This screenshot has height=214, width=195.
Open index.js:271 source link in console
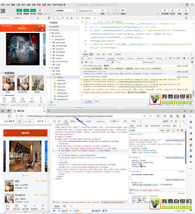point(182,89)
